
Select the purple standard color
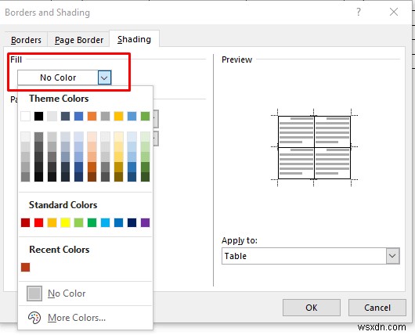click(x=145, y=222)
